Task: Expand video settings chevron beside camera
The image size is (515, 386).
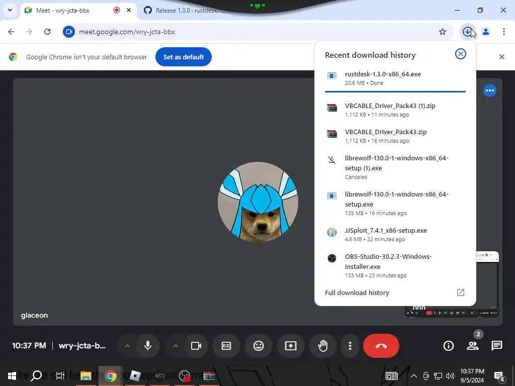Action: (x=176, y=346)
